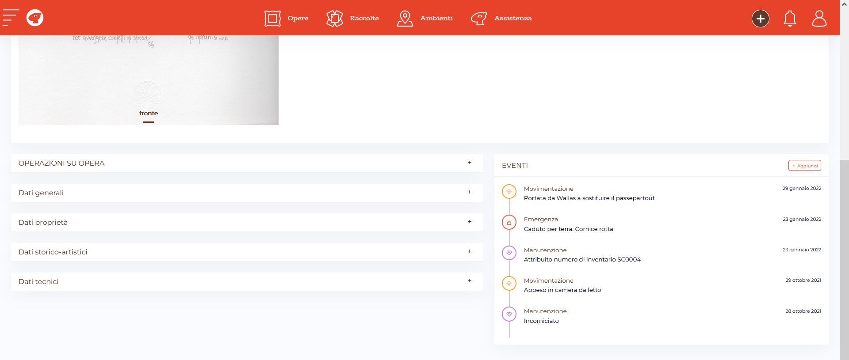Click the Raccolte collections icon
Screen dimensions: 849x360
pyautogui.click(x=335, y=18)
